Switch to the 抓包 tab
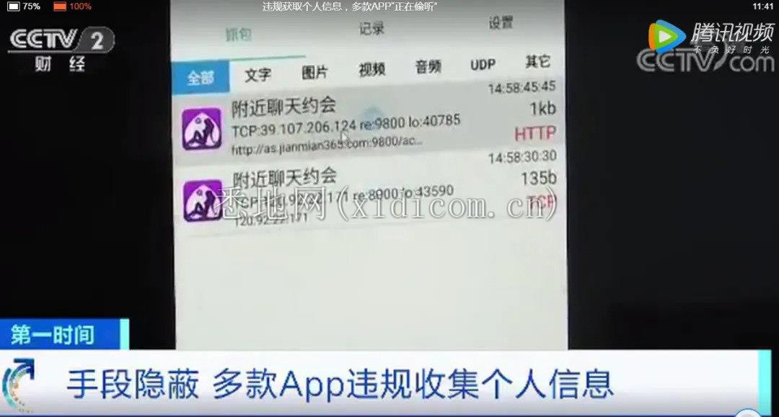Viewport: 779px width, 417px height. (x=239, y=35)
